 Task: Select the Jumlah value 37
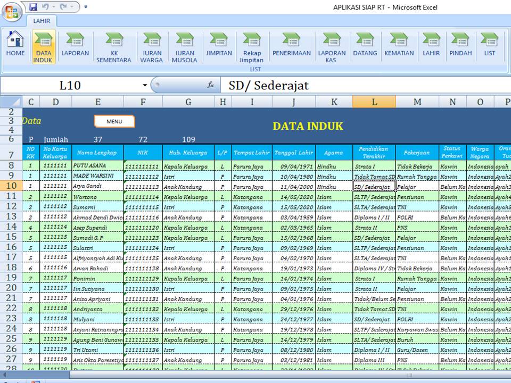click(x=97, y=139)
